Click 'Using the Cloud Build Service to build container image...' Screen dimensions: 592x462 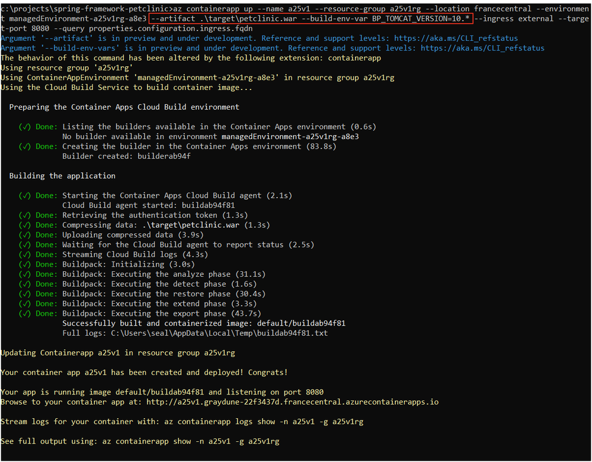click(126, 87)
